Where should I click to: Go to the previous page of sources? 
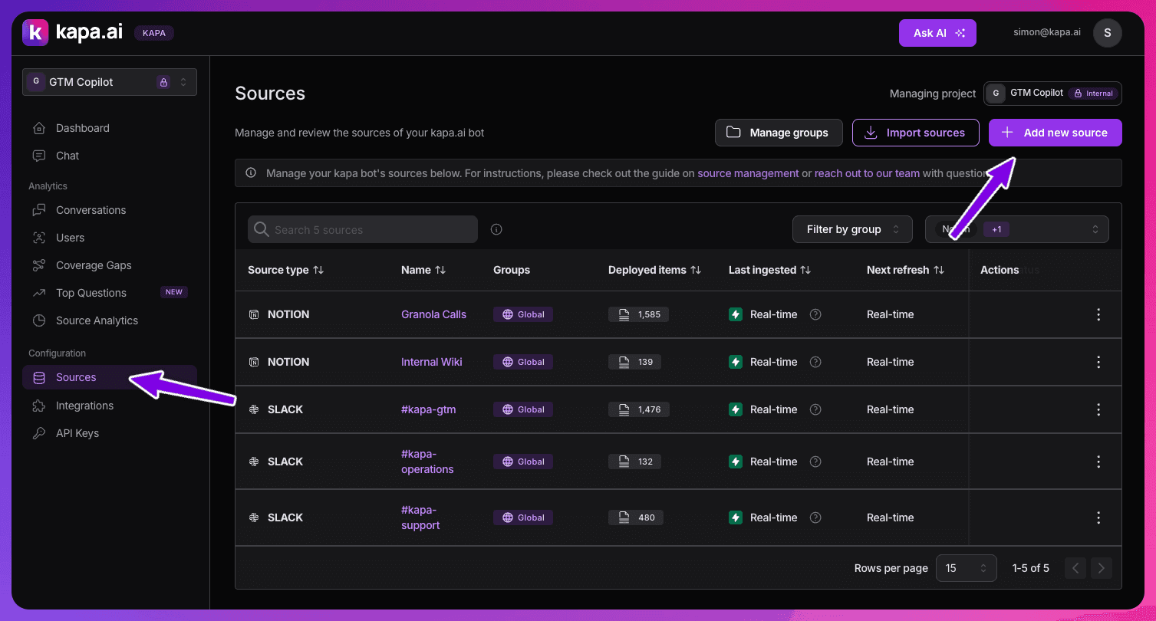(1075, 568)
